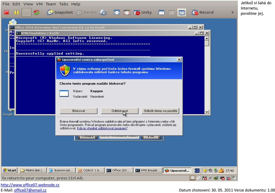Click the yellow suspend VM button
Image resolution: width=275 pixels, height=193 pixels.
click(x=17, y=12)
